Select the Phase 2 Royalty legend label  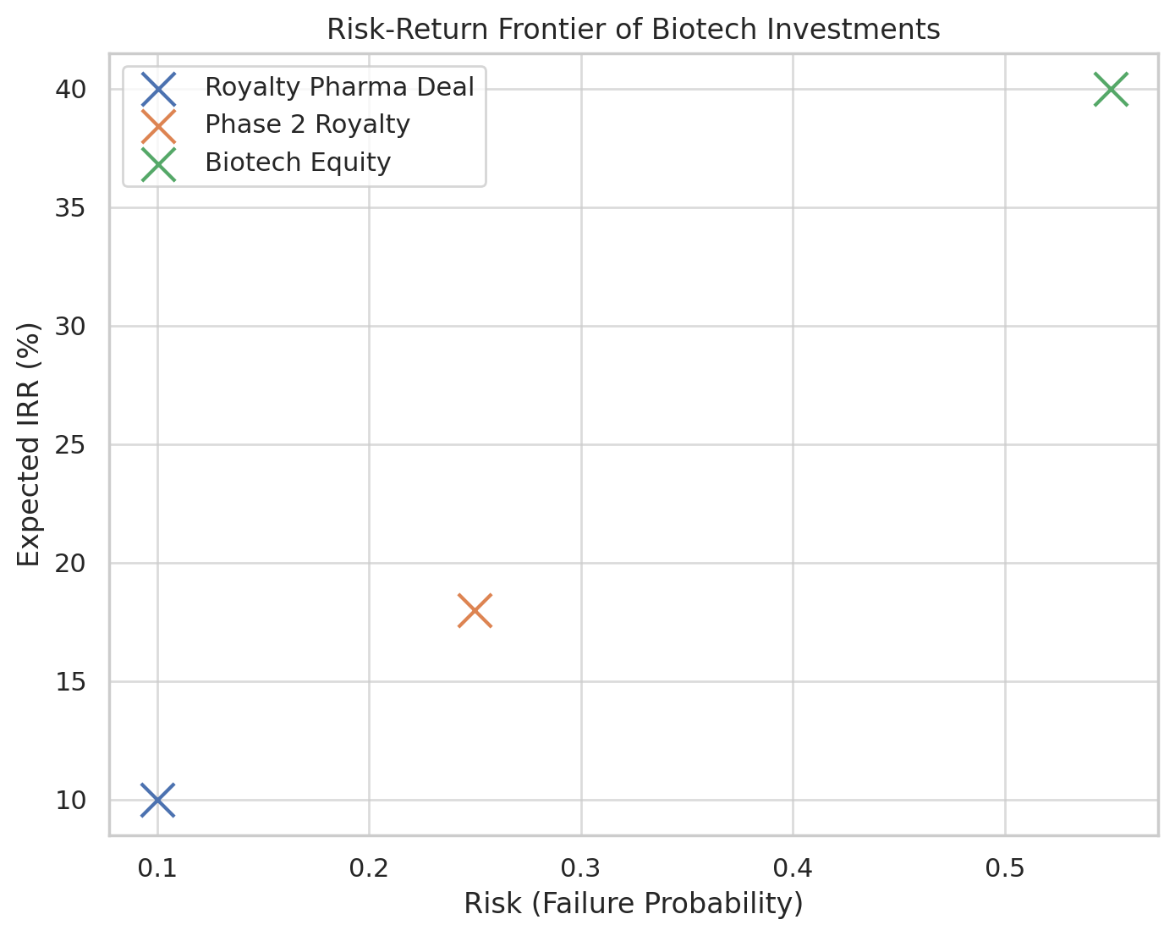[307, 125]
